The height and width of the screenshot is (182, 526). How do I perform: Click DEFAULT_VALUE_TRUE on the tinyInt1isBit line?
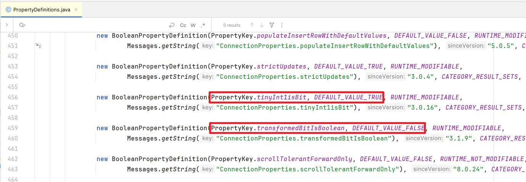pos(349,97)
